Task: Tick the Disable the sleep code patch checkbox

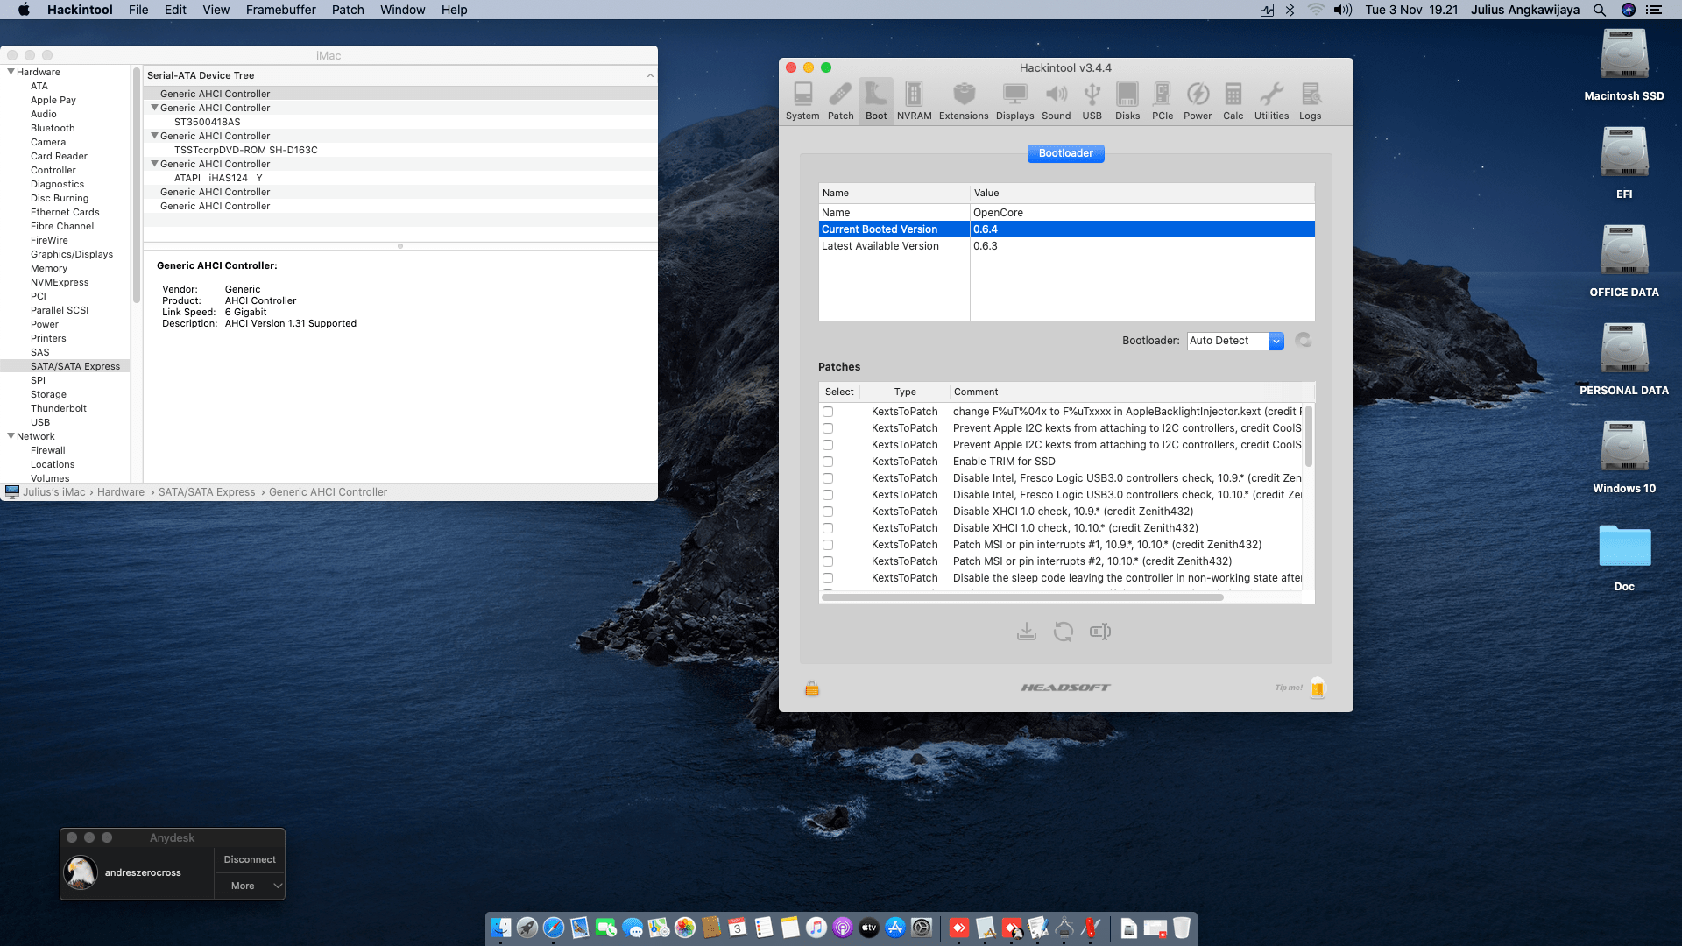Action: click(828, 578)
